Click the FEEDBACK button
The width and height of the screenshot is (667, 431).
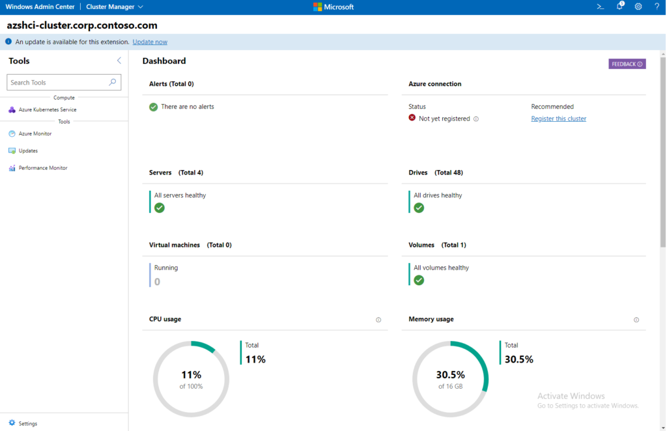point(627,64)
